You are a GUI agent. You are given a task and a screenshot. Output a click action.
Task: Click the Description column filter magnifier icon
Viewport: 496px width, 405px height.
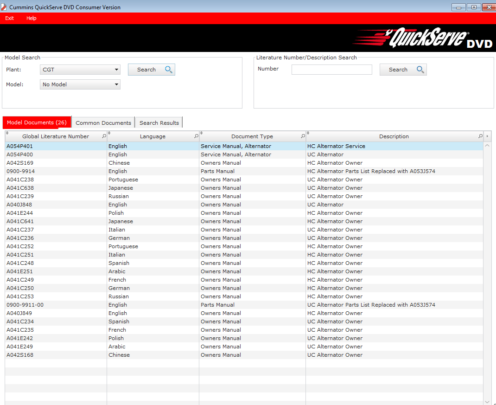point(480,136)
